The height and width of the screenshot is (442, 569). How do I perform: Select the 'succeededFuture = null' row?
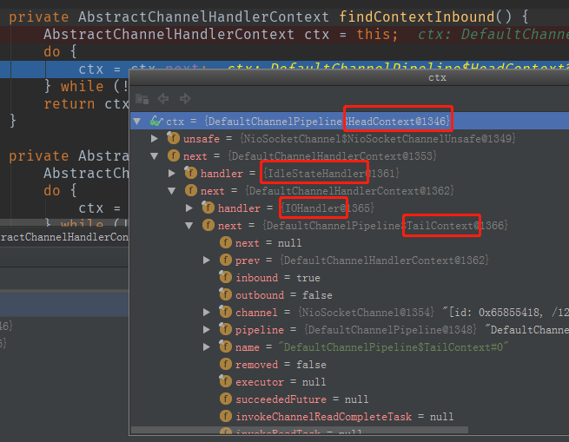point(349,399)
